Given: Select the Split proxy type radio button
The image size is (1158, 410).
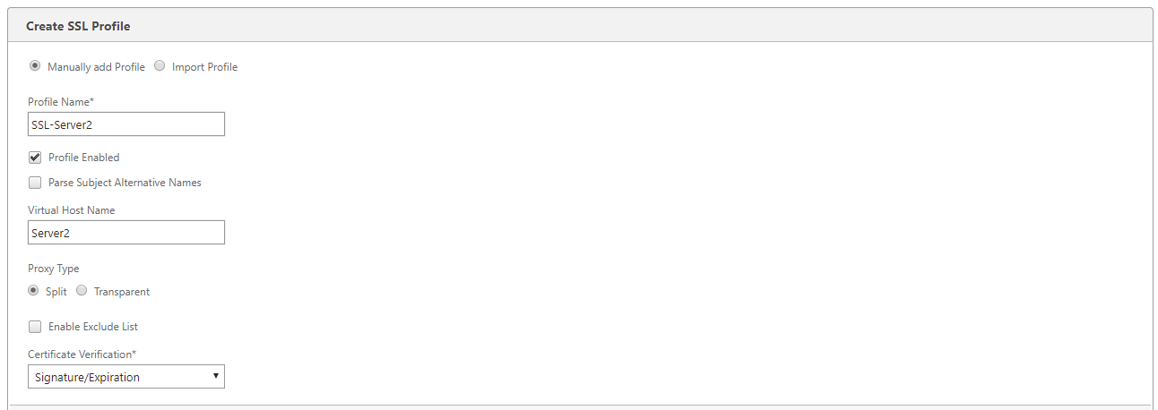Looking at the screenshot, I should click(33, 291).
